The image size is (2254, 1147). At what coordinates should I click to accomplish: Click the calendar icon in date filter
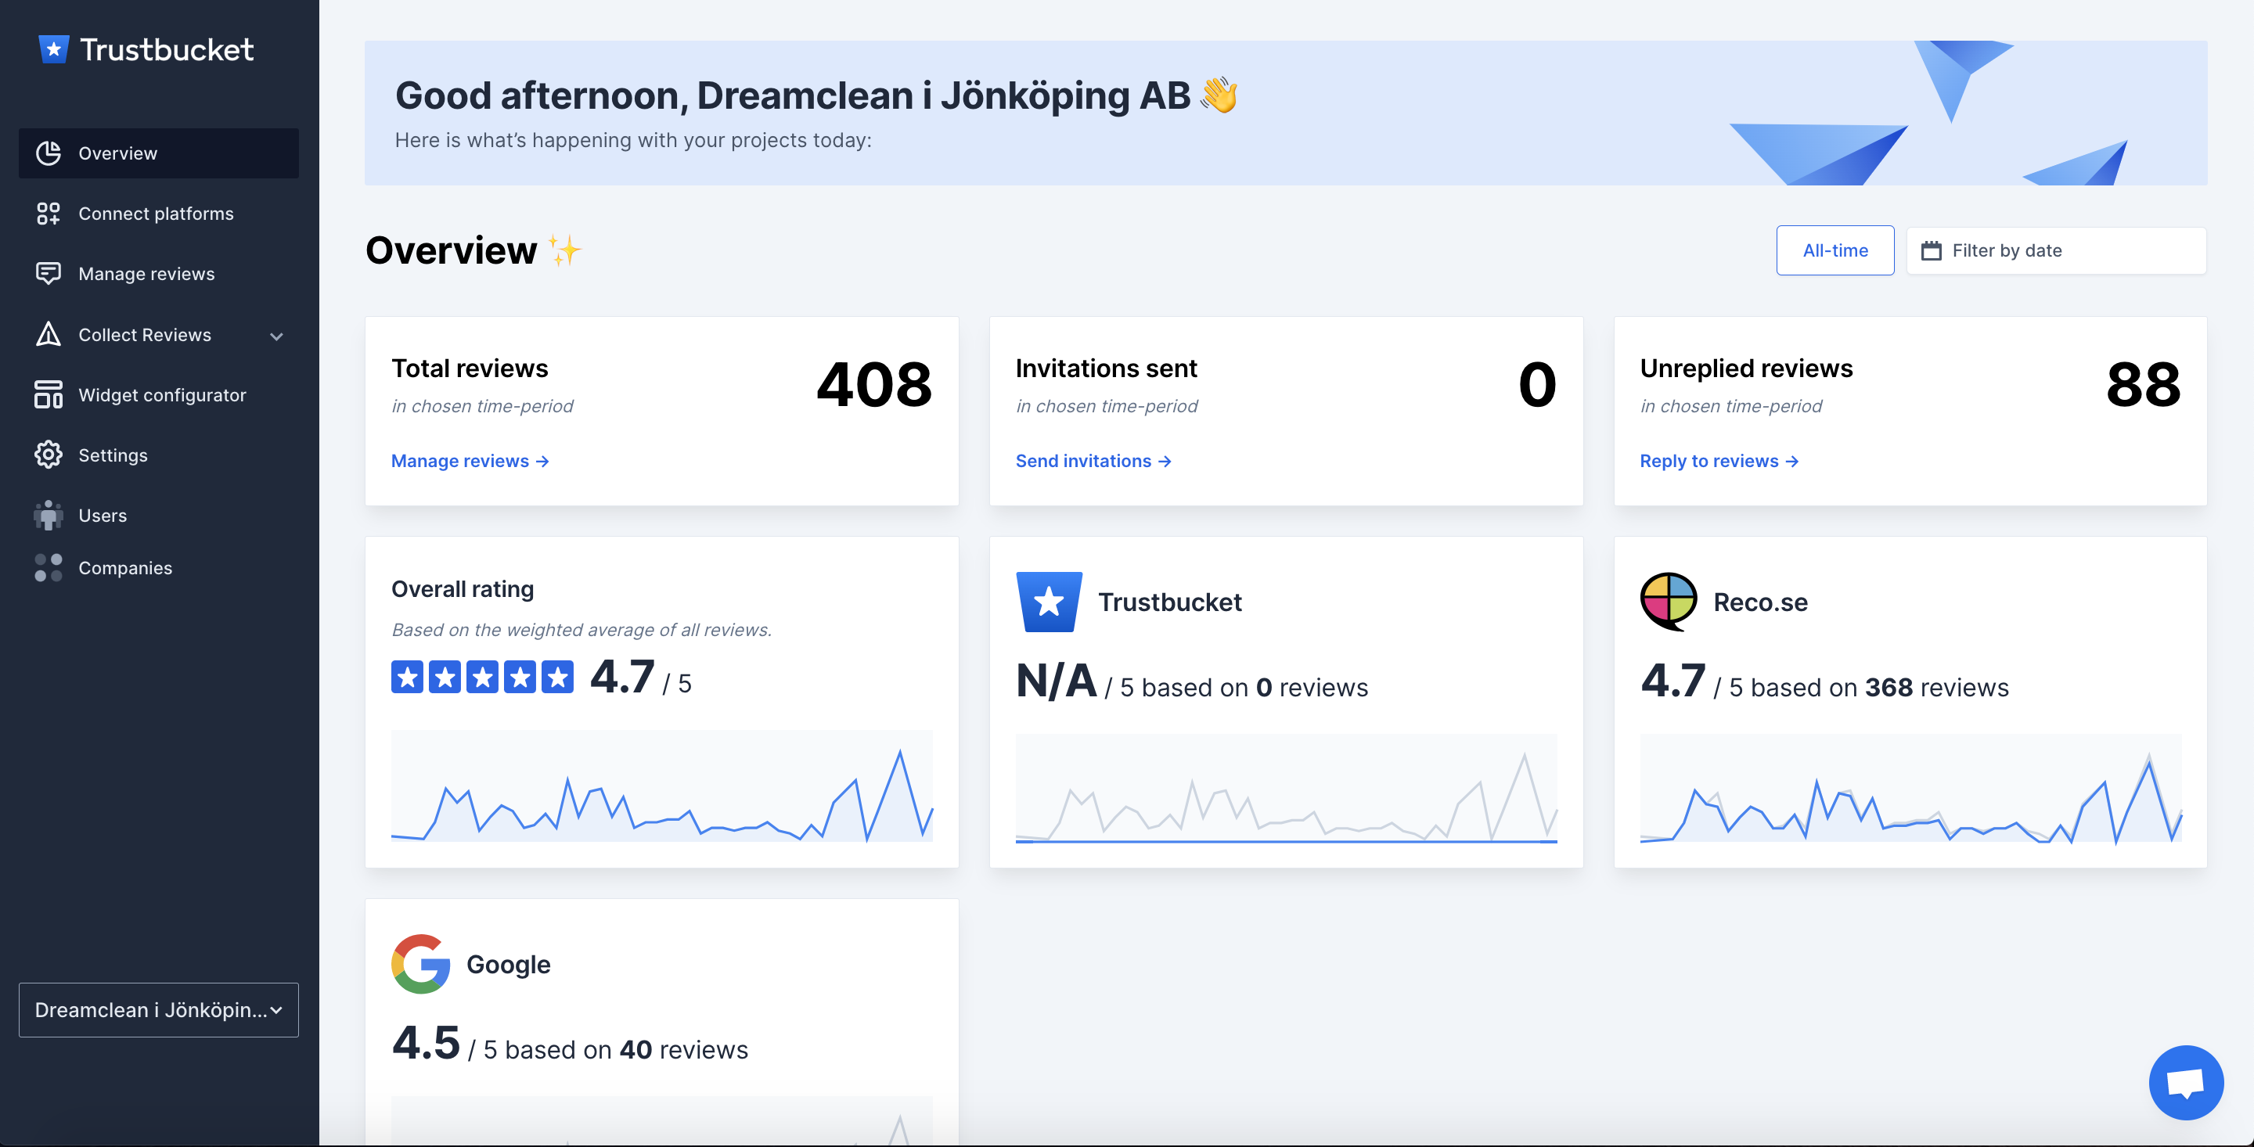(x=1930, y=251)
